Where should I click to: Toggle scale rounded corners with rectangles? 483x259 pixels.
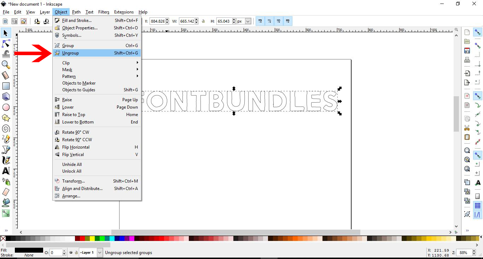pos(269,21)
